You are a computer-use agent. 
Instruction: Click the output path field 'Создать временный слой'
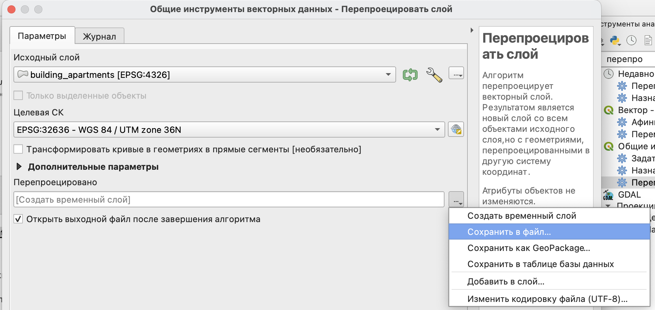(x=229, y=200)
